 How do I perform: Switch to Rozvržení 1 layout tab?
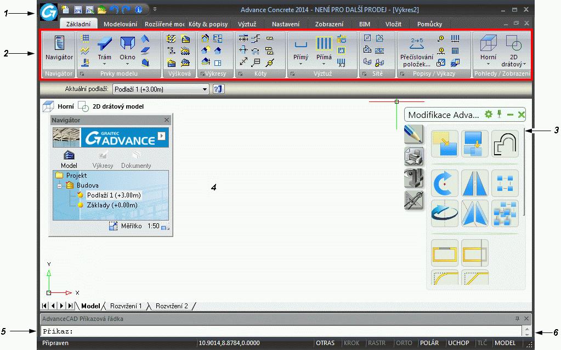tap(126, 306)
